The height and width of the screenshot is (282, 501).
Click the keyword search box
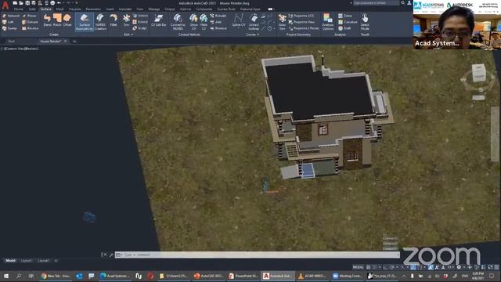[376, 3]
